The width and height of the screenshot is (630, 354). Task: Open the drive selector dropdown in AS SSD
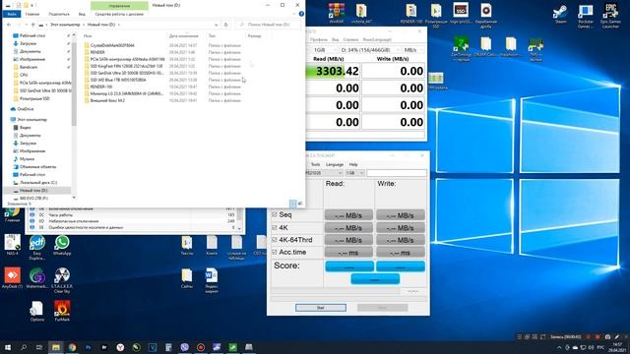pos(324,173)
